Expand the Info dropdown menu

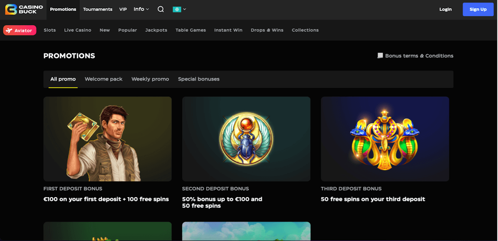(141, 9)
